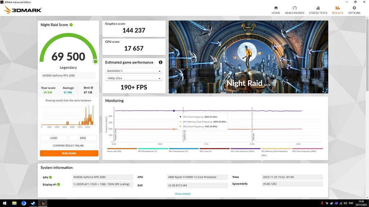Open the blue browser icon in taskbar
This screenshot has width=369, height=207.
[24, 203]
